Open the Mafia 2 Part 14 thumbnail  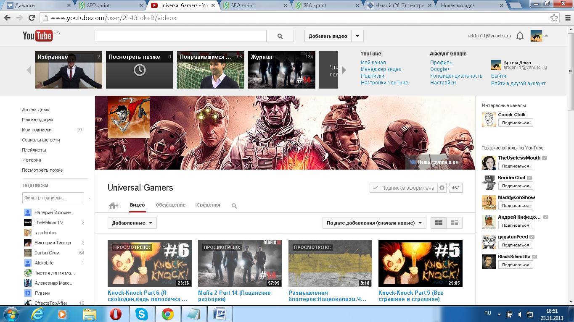coord(240,263)
